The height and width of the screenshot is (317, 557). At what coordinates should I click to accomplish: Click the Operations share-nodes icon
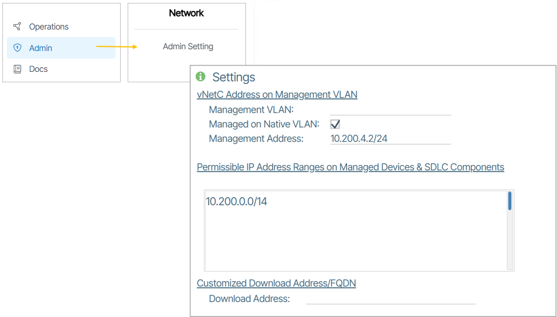(x=17, y=27)
